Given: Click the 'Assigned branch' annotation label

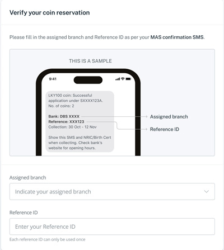Looking at the screenshot, I should pos(169,117).
